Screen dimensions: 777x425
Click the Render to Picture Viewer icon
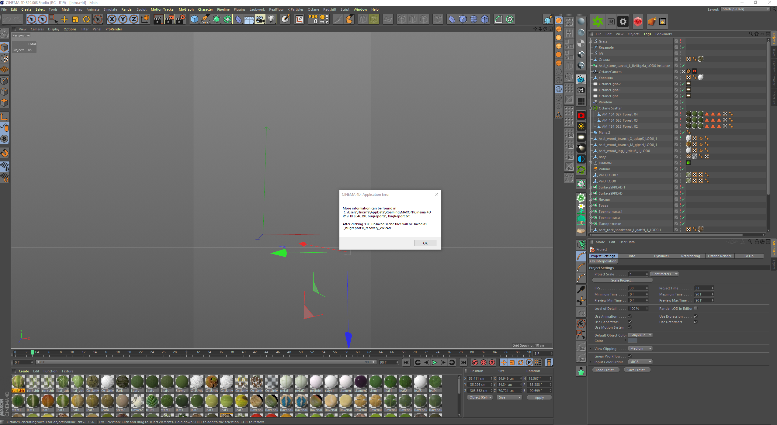pyautogui.click(x=169, y=19)
